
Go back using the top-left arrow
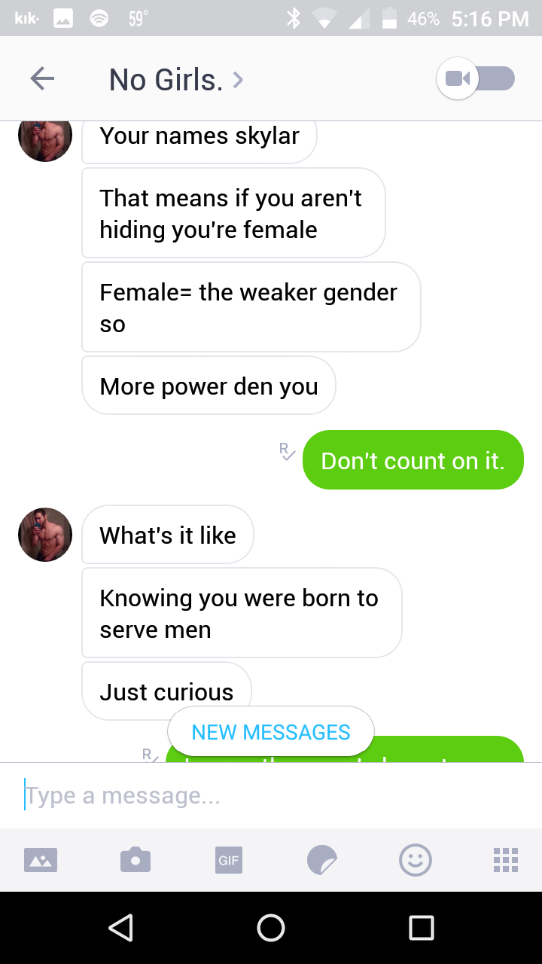click(42, 78)
